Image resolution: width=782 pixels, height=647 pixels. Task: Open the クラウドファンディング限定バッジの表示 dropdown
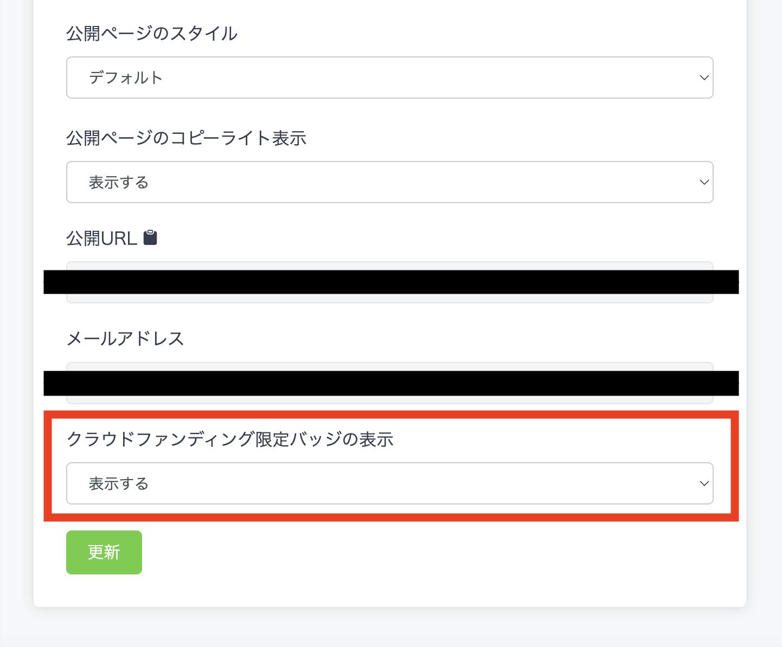pyautogui.click(x=389, y=483)
